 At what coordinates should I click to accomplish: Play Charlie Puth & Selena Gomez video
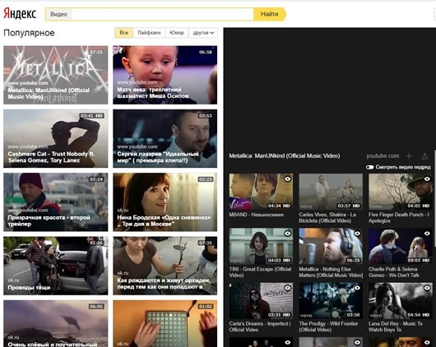401,246
